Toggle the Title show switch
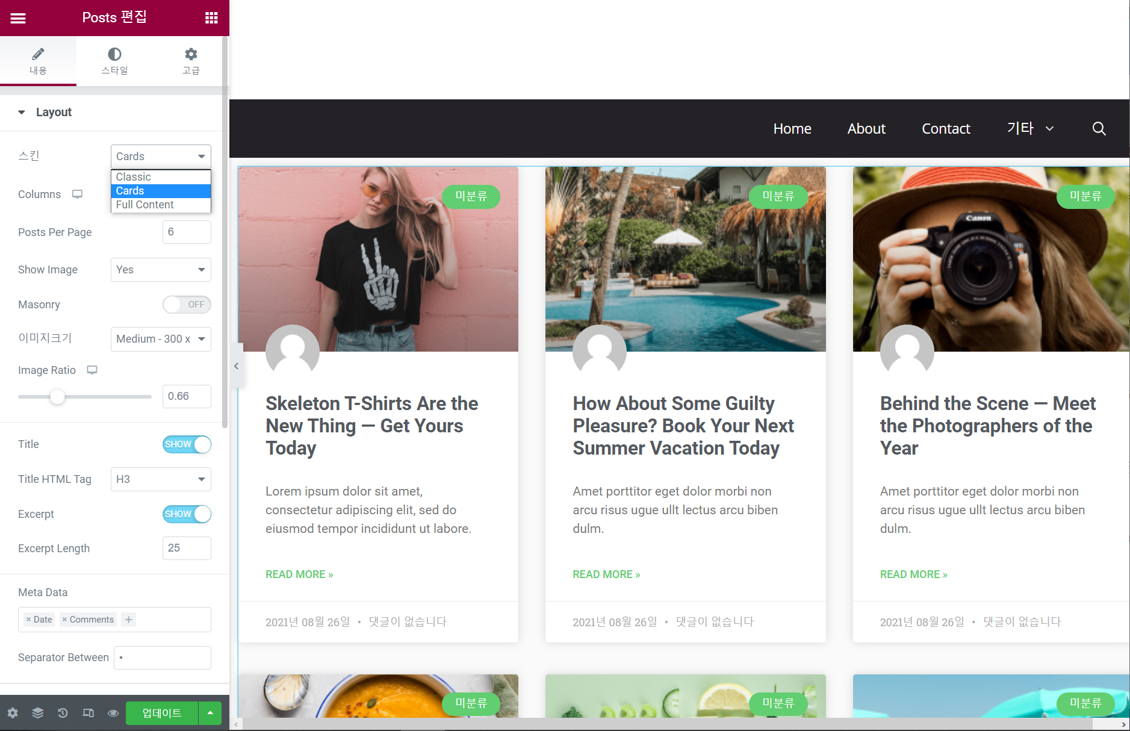The width and height of the screenshot is (1130, 731). 187,444
